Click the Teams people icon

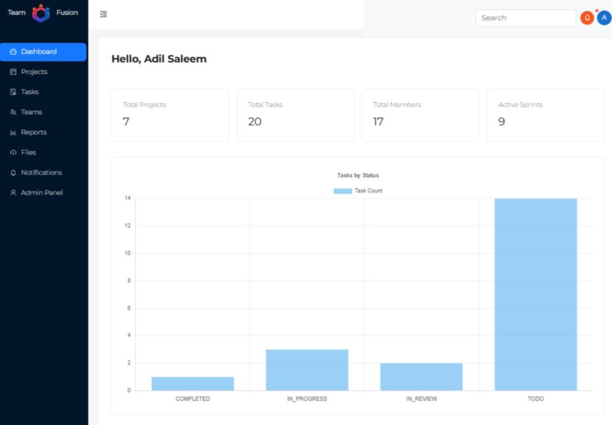[14, 112]
